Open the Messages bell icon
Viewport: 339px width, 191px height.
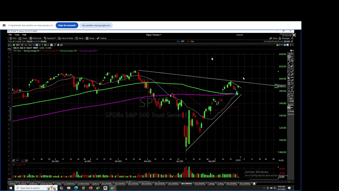(x=284, y=38)
